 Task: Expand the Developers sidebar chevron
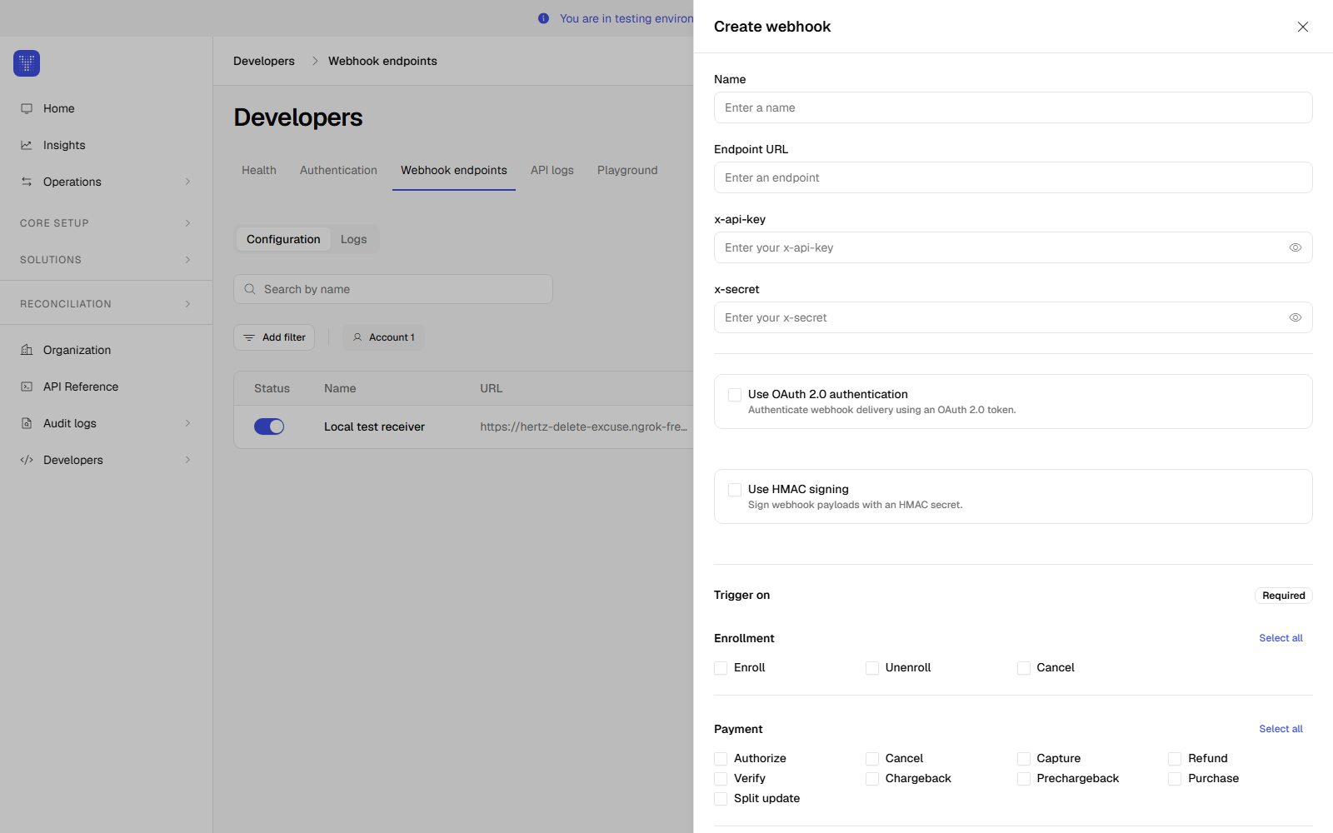(187, 460)
